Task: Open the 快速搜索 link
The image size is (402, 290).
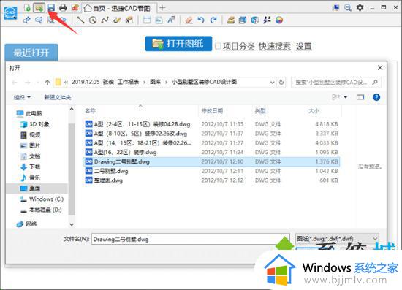Action: [x=274, y=46]
